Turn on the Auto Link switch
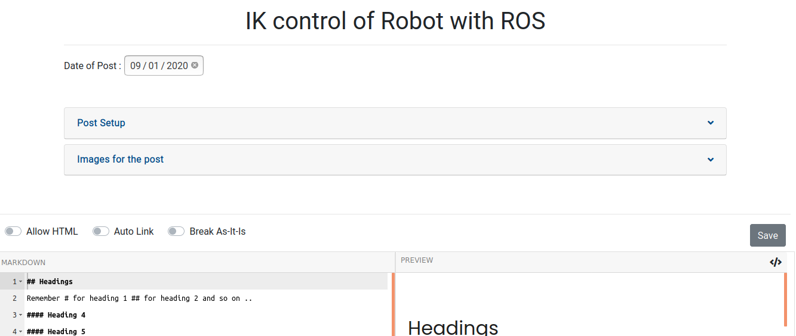This screenshot has height=336, width=796. [x=101, y=231]
